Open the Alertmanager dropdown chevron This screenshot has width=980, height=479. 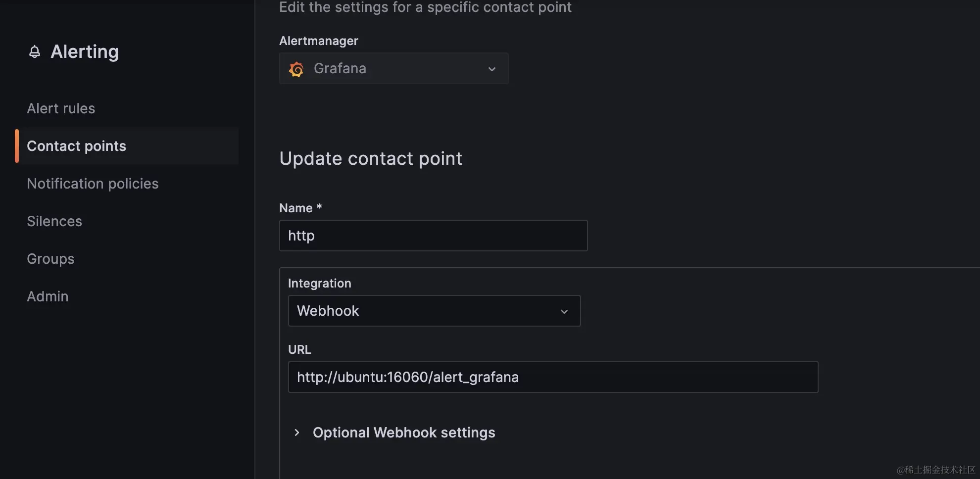pos(491,69)
